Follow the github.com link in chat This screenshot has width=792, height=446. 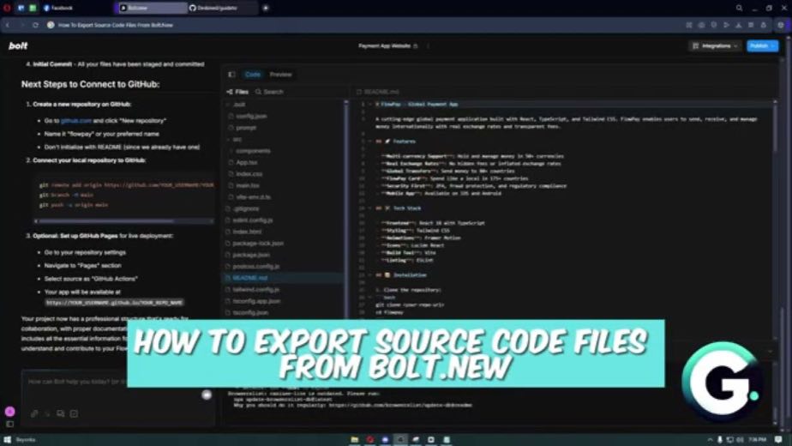click(75, 121)
